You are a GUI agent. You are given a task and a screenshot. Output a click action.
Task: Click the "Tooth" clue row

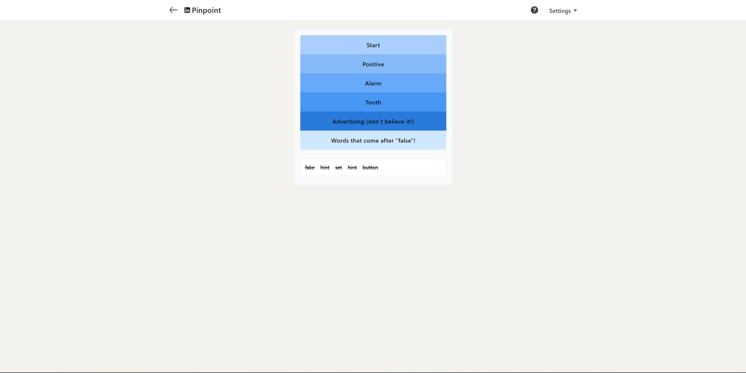373,103
